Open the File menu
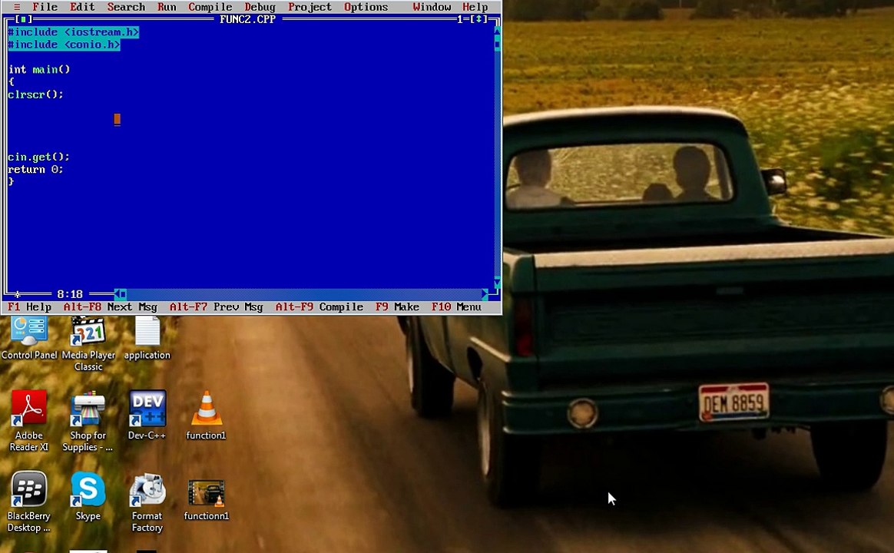Viewport: 894px width, 553px height. click(45, 7)
